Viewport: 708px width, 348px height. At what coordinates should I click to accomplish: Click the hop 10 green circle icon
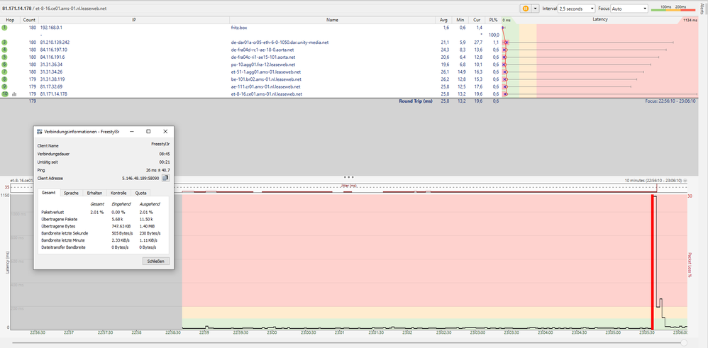tap(4, 94)
